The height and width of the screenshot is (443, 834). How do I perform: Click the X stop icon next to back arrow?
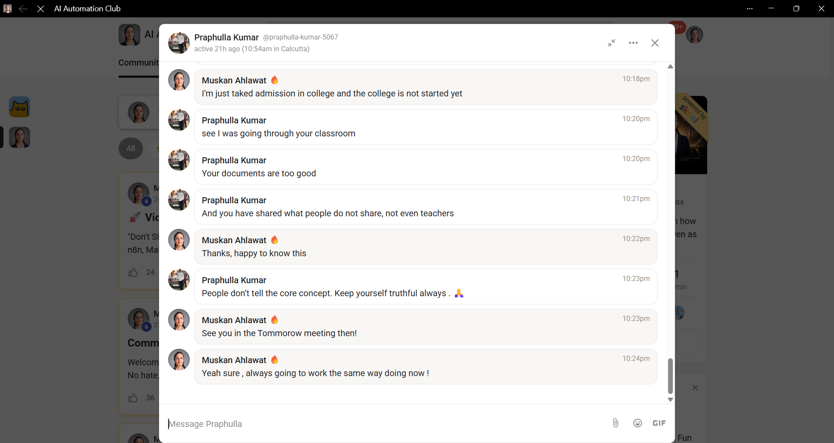pos(40,9)
